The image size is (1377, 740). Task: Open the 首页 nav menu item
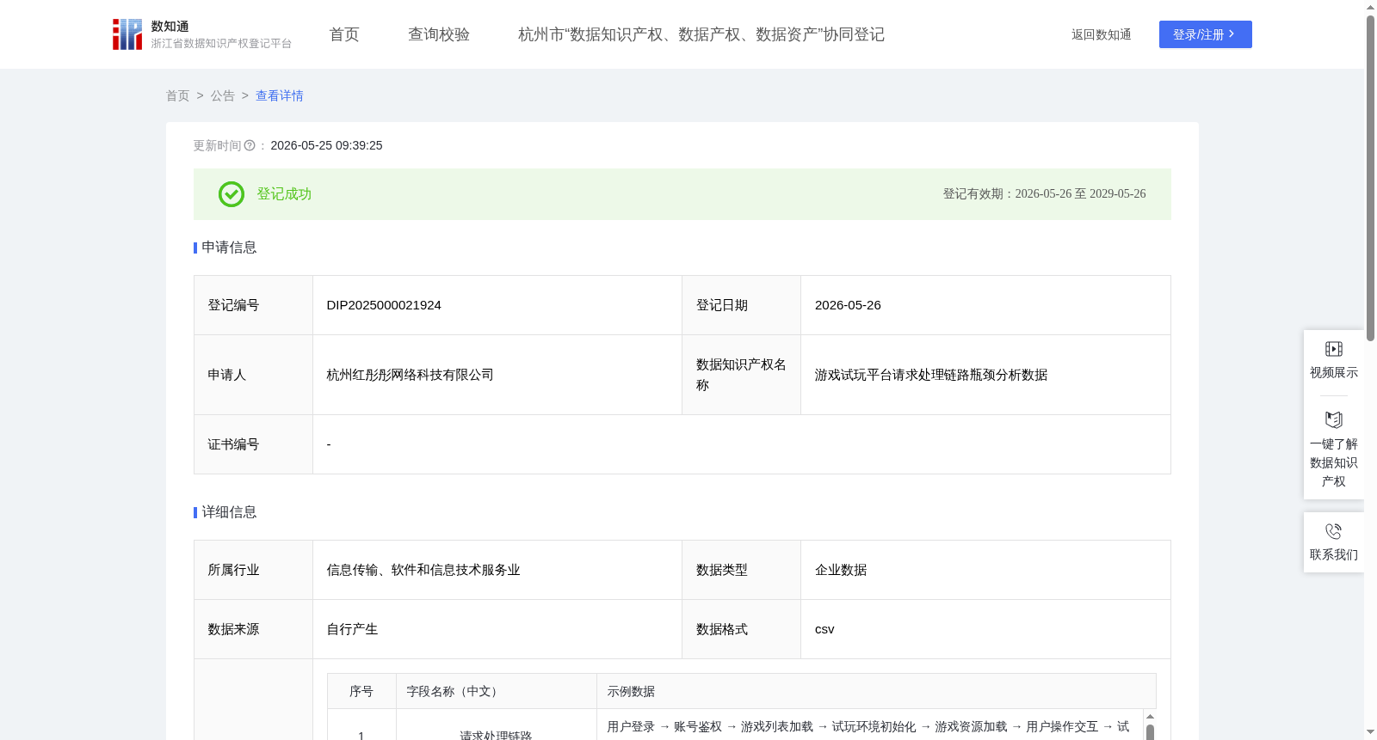(344, 34)
